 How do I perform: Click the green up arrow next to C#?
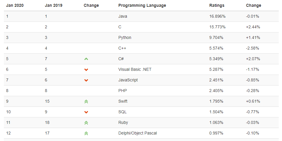pos(86,59)
